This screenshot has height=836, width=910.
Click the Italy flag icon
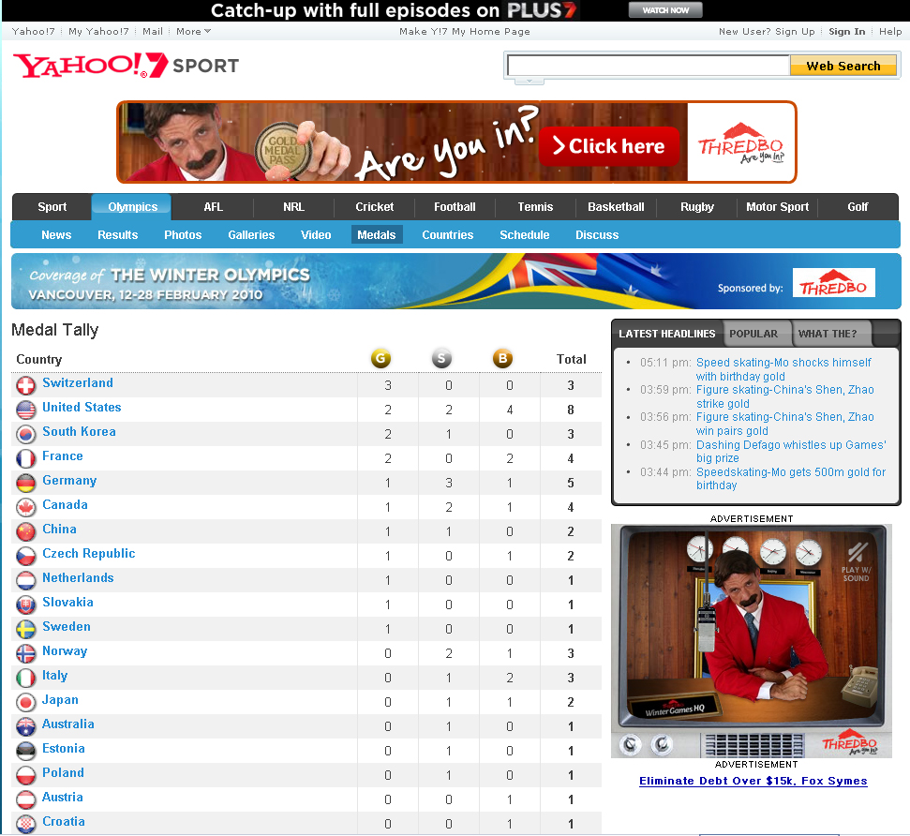pyautogui.click(x=25, y=679)
